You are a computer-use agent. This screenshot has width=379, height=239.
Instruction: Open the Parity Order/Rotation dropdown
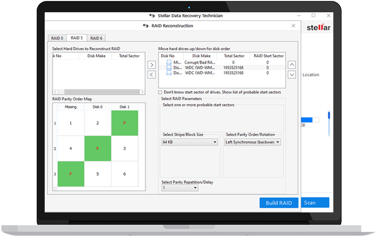click(x=253, y=142)
